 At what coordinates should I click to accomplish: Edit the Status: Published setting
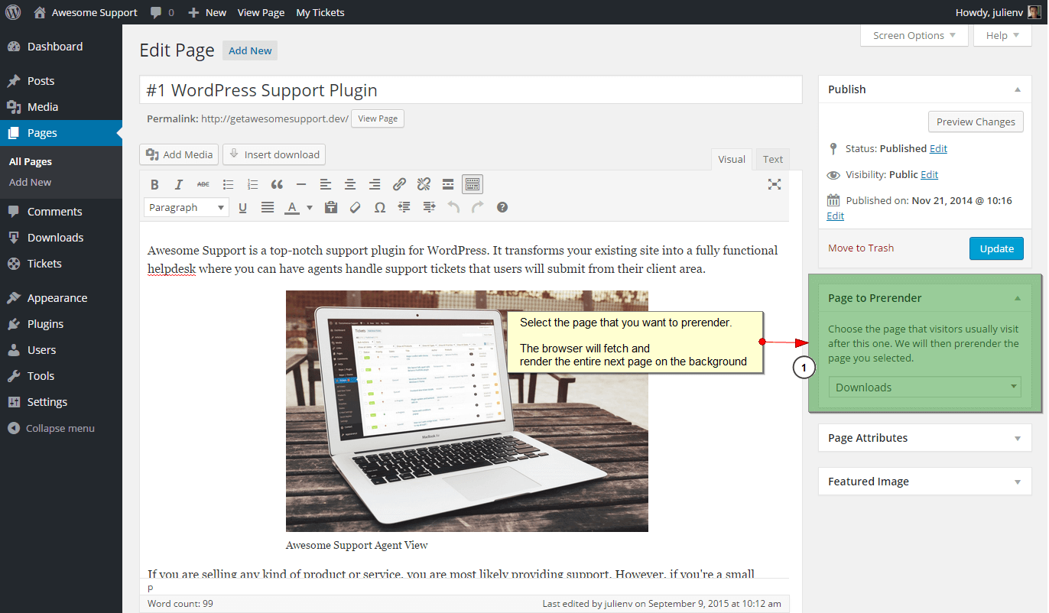(x=938, y=149)
